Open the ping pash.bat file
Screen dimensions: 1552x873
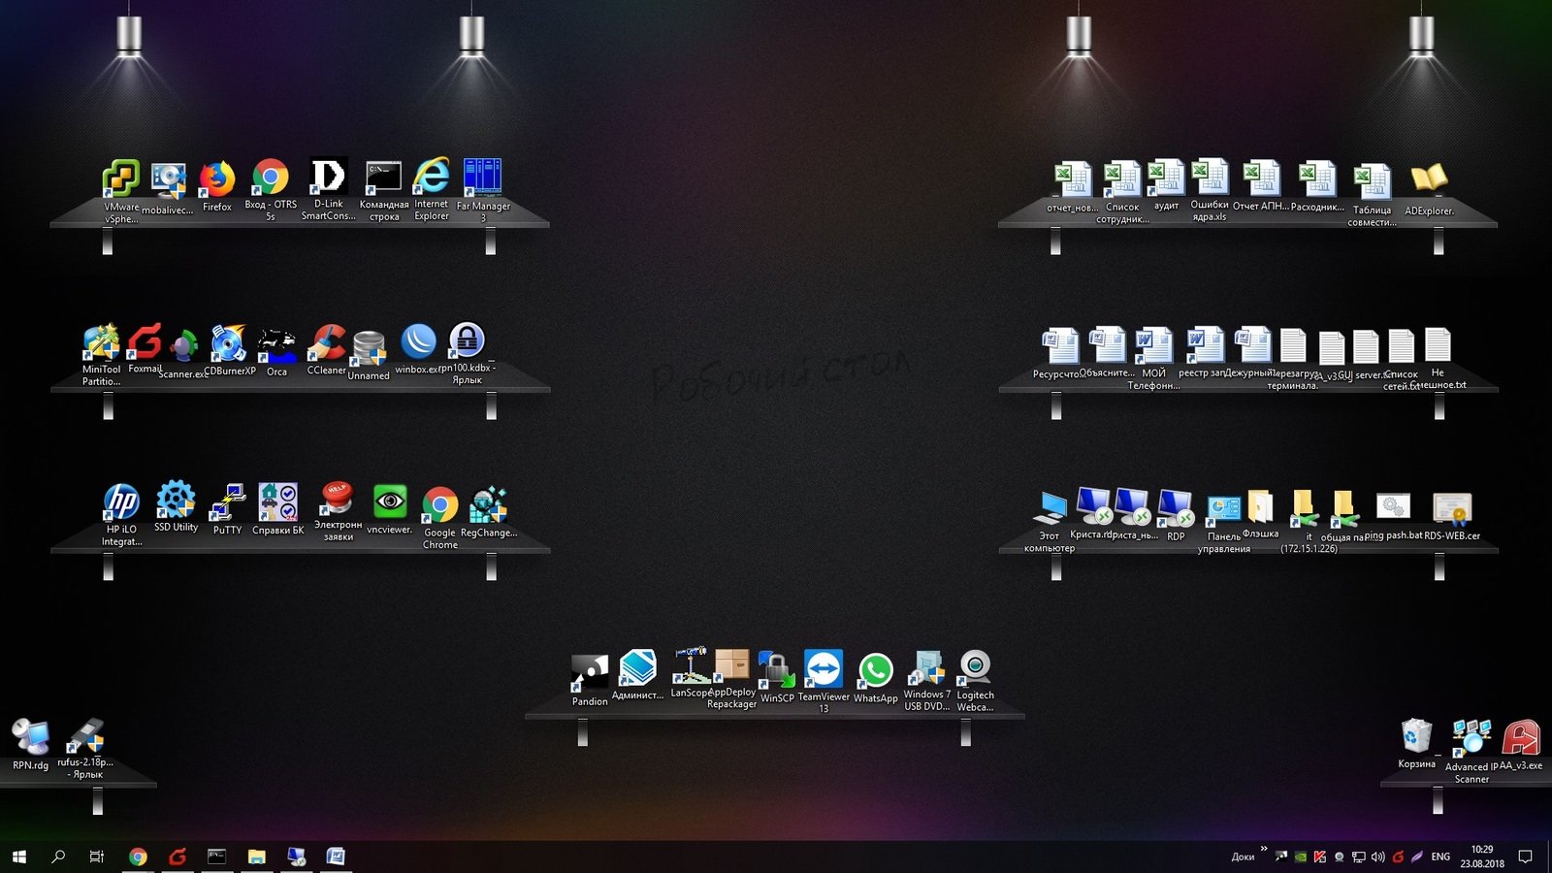point(1393,508)
